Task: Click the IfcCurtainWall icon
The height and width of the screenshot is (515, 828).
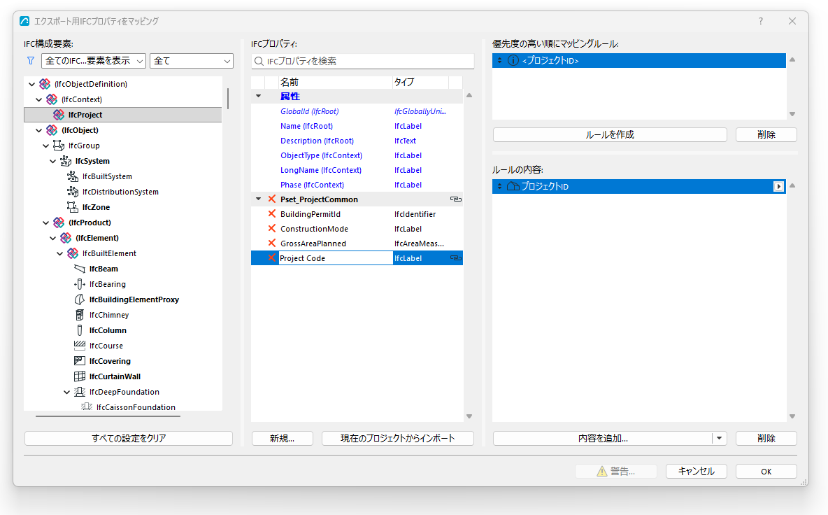Action: pos(80,376)
